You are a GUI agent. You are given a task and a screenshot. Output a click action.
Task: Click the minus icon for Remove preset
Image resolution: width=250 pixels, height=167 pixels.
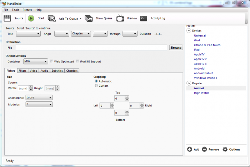pos(204,149)
